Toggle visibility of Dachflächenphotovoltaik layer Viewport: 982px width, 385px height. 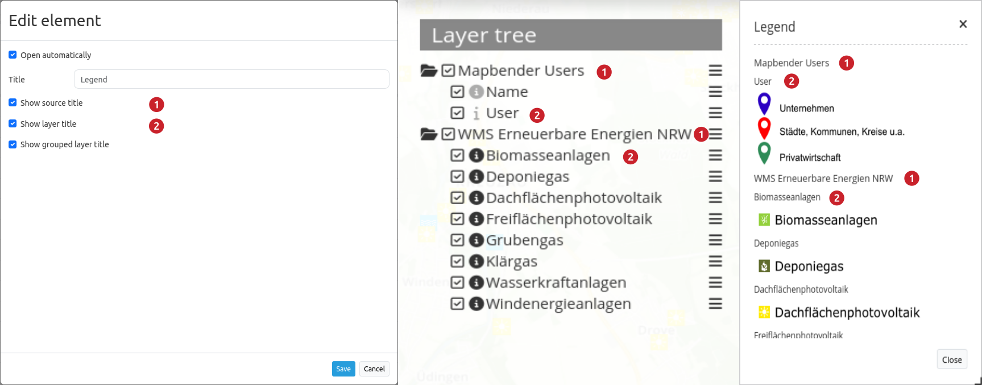tap(457, 198)
